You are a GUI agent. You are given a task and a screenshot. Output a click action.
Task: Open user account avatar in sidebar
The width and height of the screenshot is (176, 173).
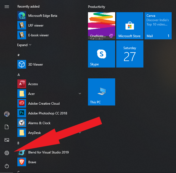[x=7, y=114]
